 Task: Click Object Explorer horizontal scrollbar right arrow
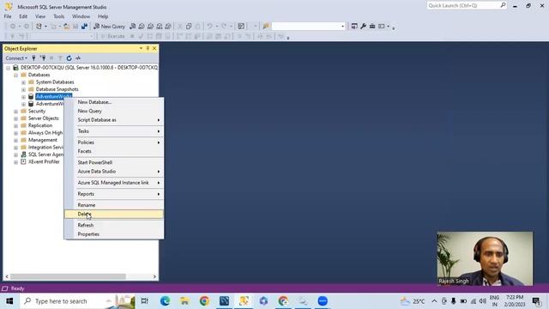154,276
